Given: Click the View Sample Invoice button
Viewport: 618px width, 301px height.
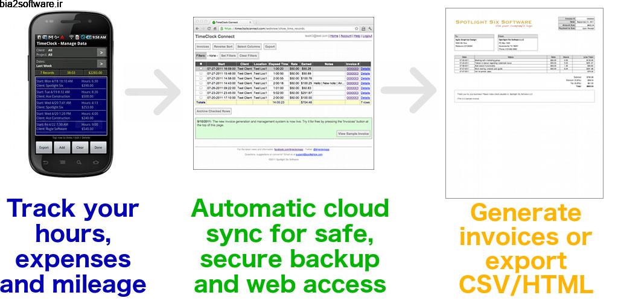Looking at the screenshot, I should click(x=352, y=133).
